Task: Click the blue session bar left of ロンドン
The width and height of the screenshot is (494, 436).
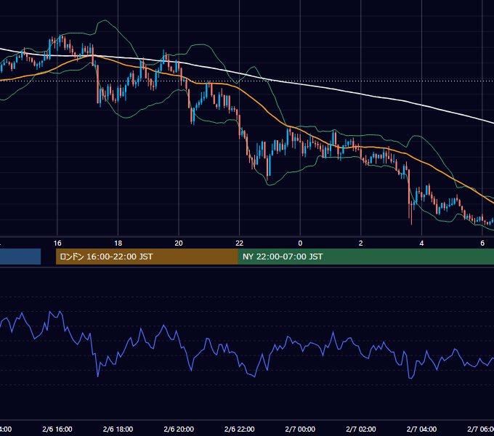Action: (20, 257)
